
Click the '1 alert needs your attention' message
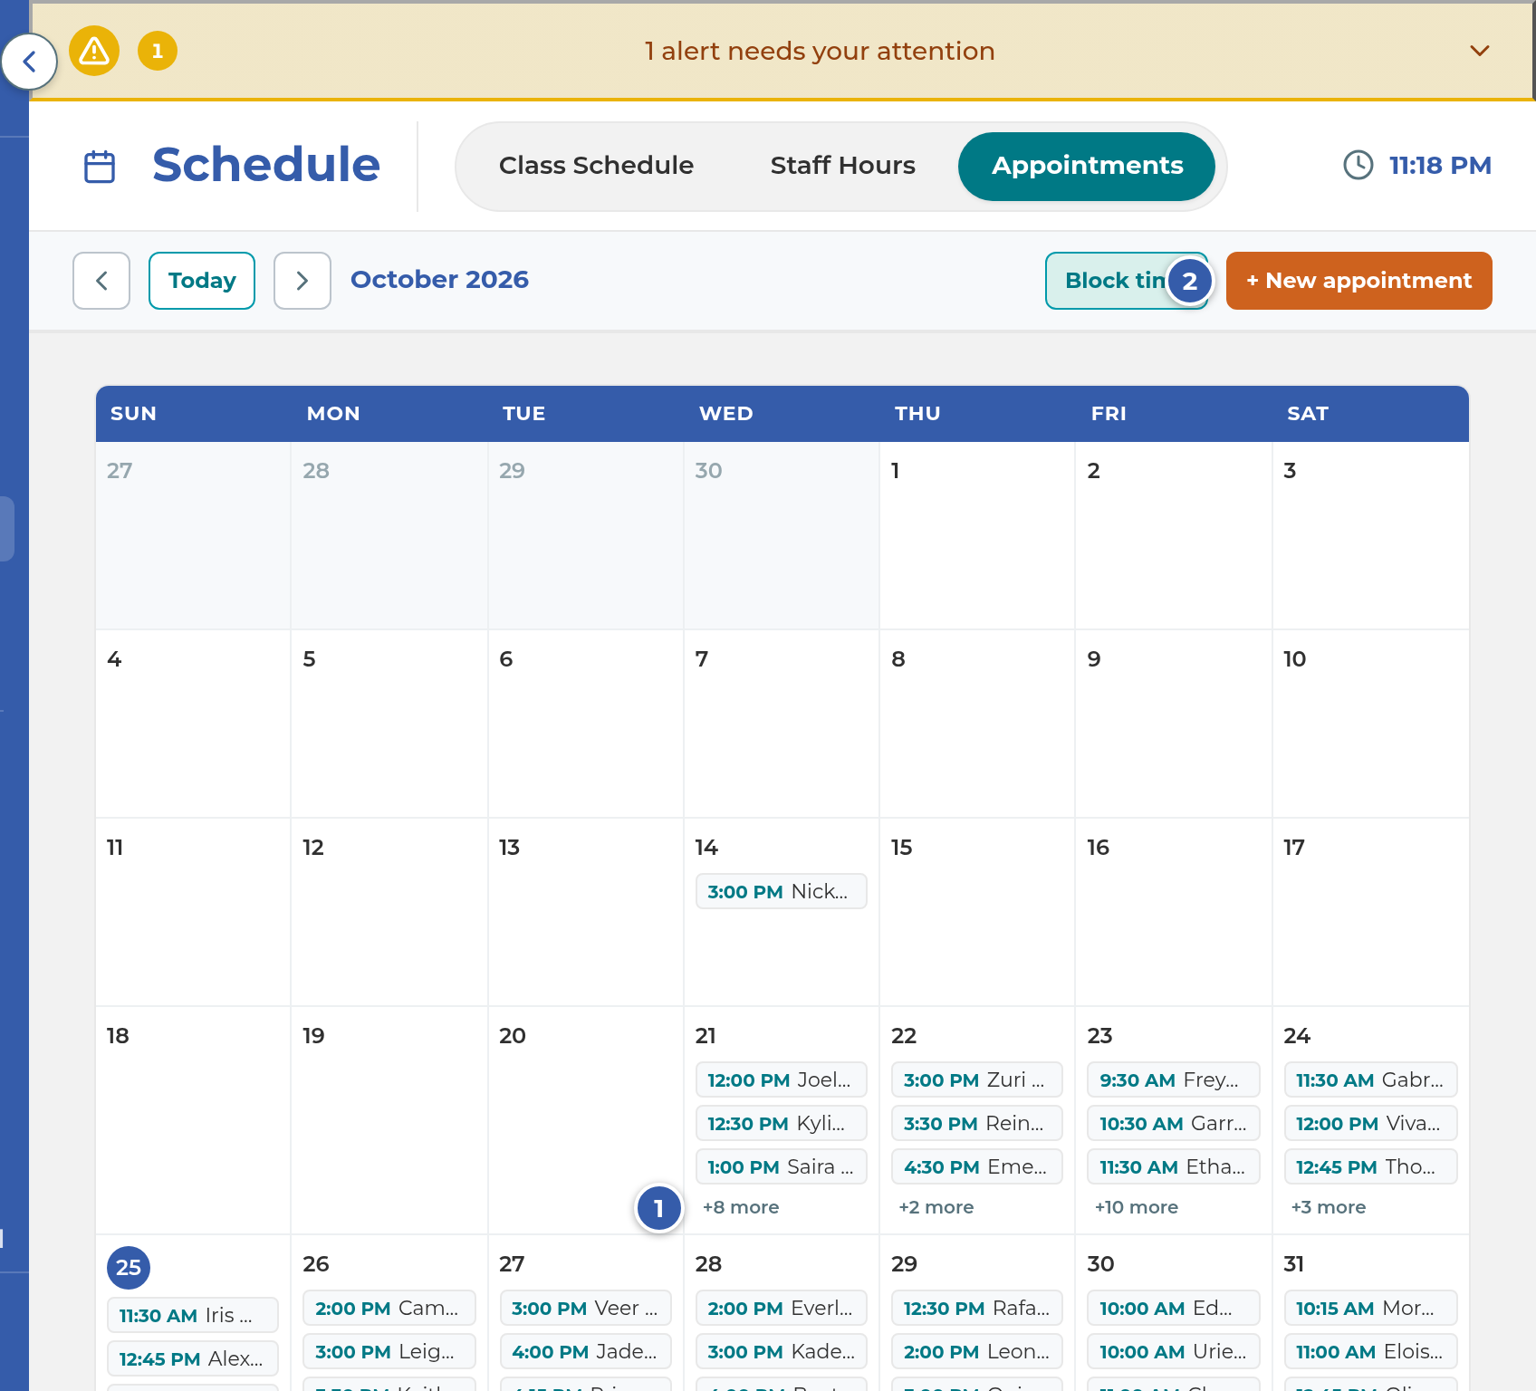point(820,51)
